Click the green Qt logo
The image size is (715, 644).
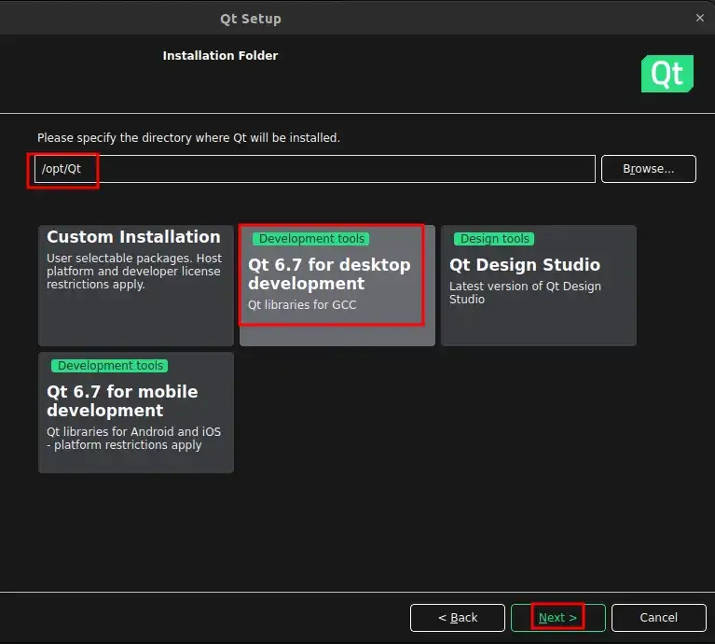[667, 74]
